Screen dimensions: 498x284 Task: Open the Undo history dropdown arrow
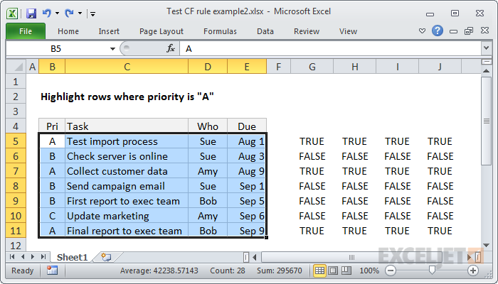57,13
